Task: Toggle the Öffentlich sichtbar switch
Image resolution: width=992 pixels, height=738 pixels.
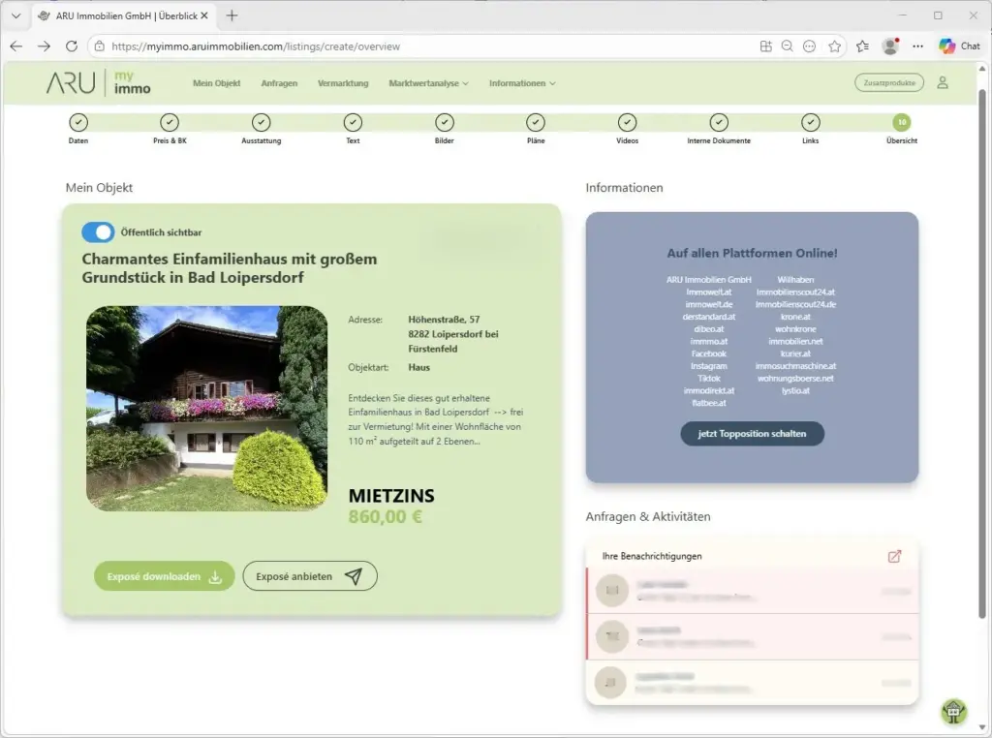Action: click(x=98, y=232)
